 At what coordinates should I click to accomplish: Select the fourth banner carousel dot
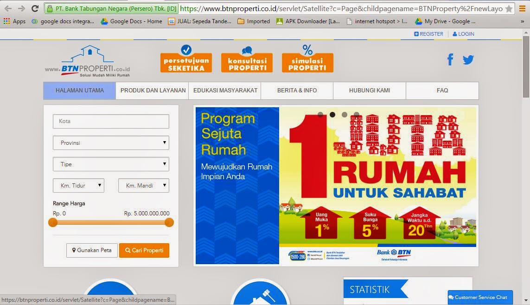(x=357, y=115)
